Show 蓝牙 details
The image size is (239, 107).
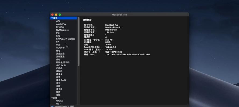58,83
